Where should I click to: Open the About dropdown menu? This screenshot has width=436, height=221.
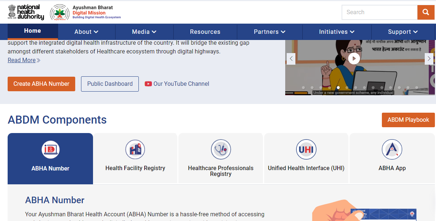[86, 32]
